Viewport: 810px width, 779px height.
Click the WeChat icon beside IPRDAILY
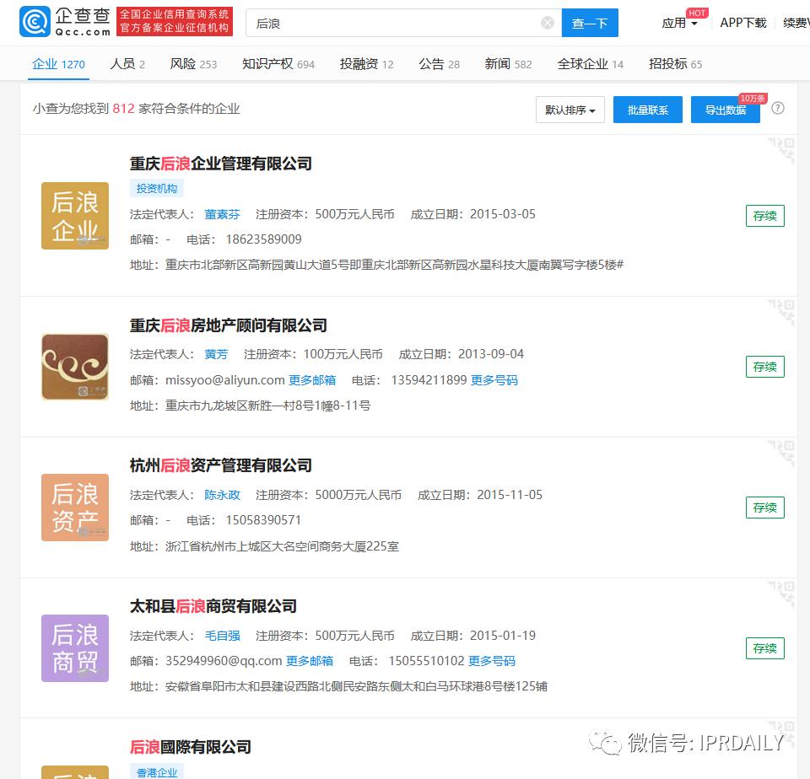(x=605, y=742)
